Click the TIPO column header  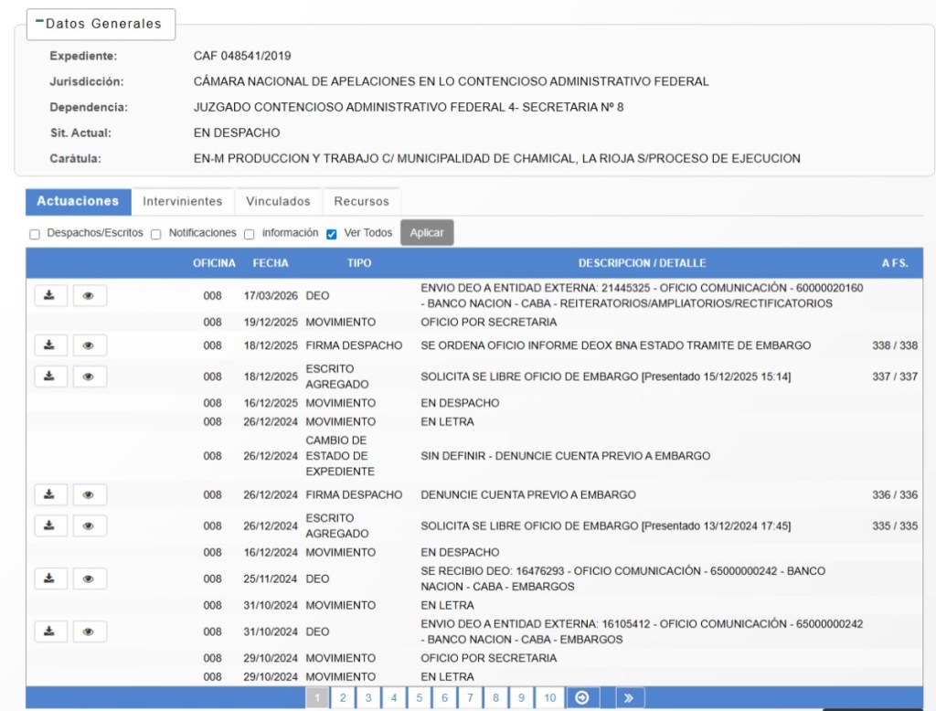click(359, 262)
